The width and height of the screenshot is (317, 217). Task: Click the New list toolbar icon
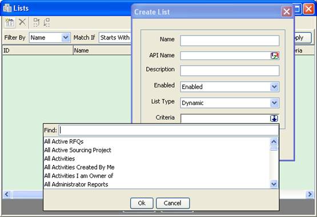(x=10, y=22)
